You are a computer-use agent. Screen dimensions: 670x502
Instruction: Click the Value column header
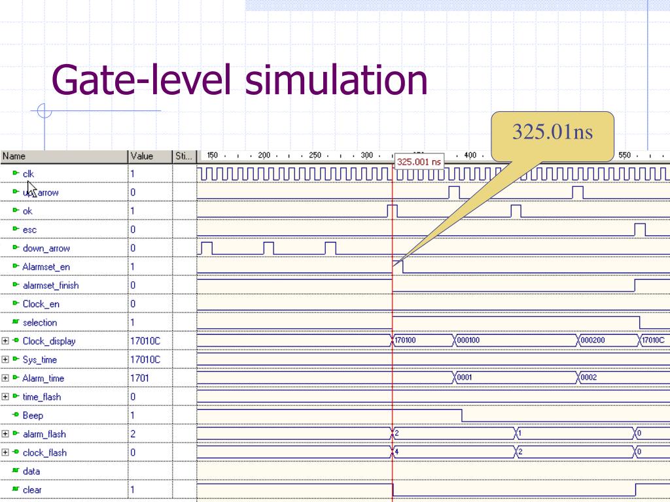pyautogui.click(x=150, y=156)
